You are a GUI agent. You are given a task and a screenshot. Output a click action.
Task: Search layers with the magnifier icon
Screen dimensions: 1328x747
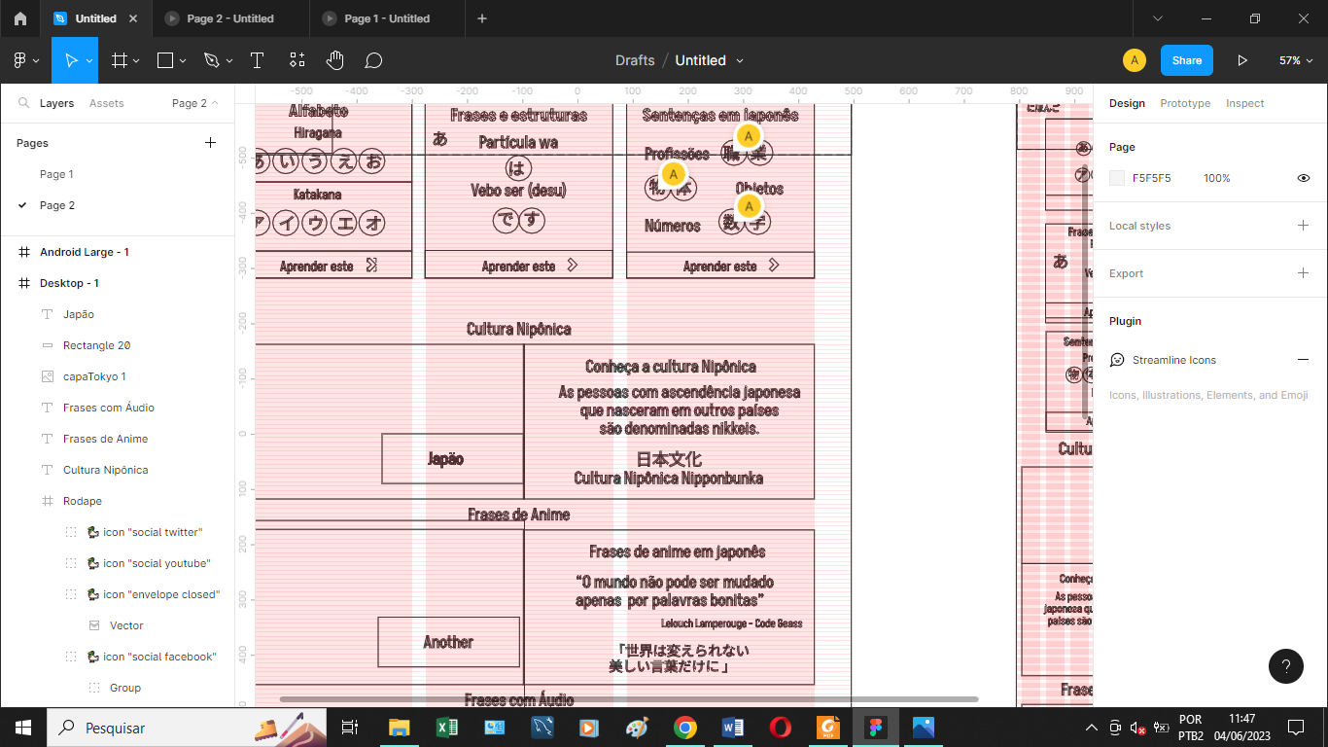pyautogui.click(x=23, y=103)
